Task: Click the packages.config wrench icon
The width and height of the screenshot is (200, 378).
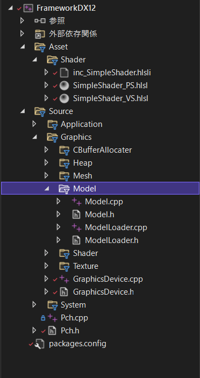Action: (40, 344)
